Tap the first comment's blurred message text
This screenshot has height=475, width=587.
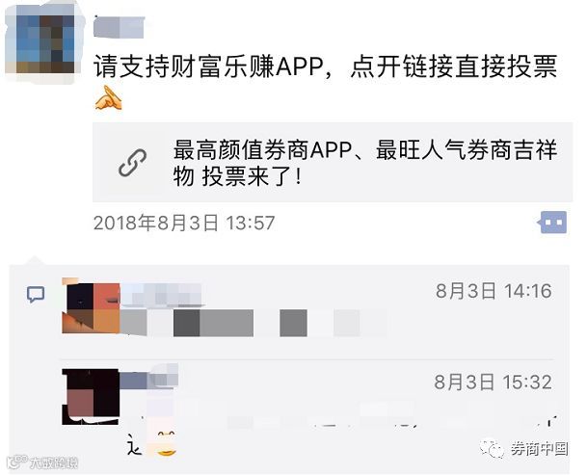(254, 323)
